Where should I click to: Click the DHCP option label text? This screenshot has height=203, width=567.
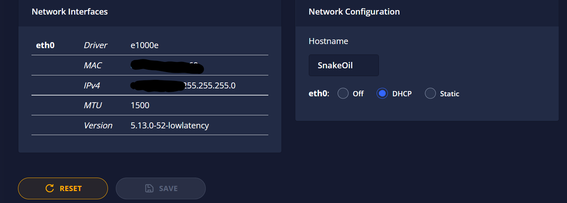[x=402, y=94]
